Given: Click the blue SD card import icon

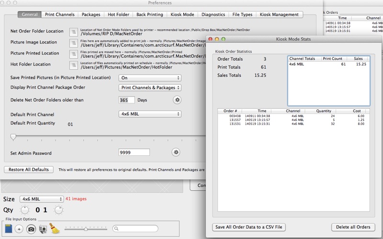Looking at the screenshot, I should [x=9, y=229].
